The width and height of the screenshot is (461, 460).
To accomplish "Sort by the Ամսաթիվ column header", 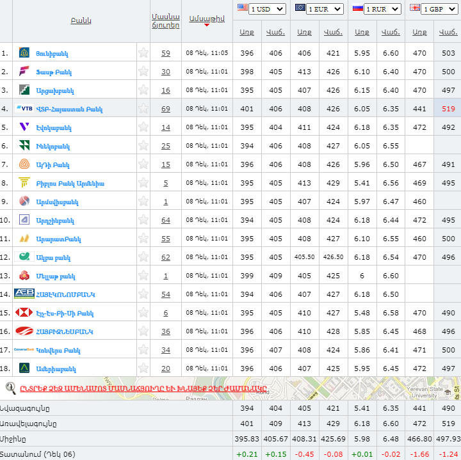I will [207, 19].
